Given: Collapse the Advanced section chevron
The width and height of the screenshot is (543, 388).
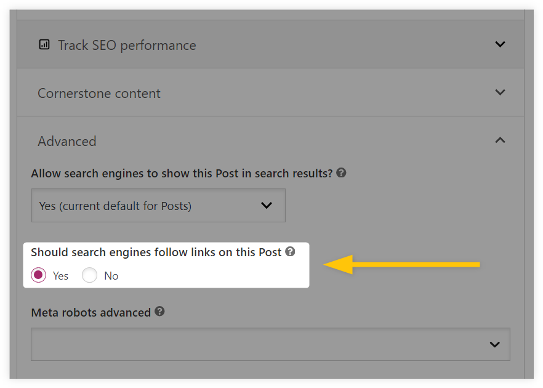Looking at the screenshot, I should pos(500,140).
